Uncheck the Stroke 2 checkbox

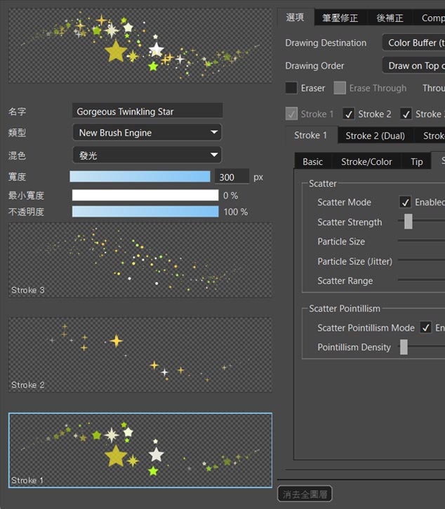349,114
